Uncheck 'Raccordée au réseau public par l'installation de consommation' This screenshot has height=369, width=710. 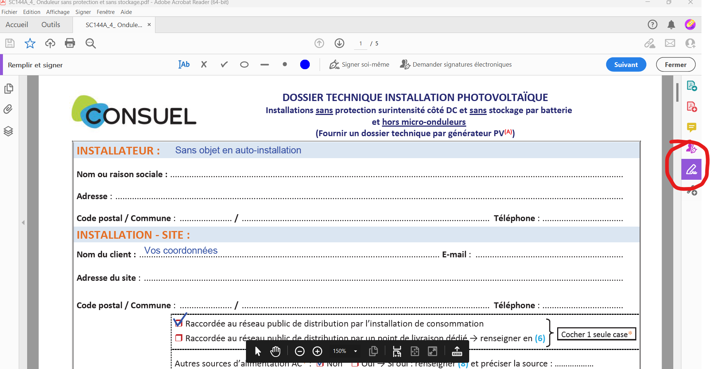coord(179,323)
